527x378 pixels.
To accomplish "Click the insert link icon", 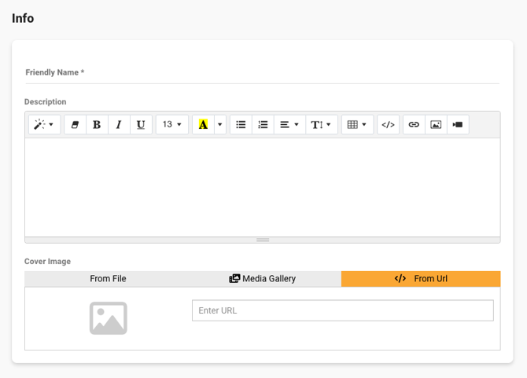I will click(414, 124).
